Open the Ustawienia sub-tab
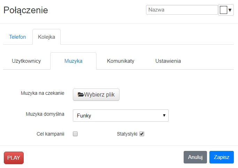The image size is (238, 168). [x=168, y=61]
